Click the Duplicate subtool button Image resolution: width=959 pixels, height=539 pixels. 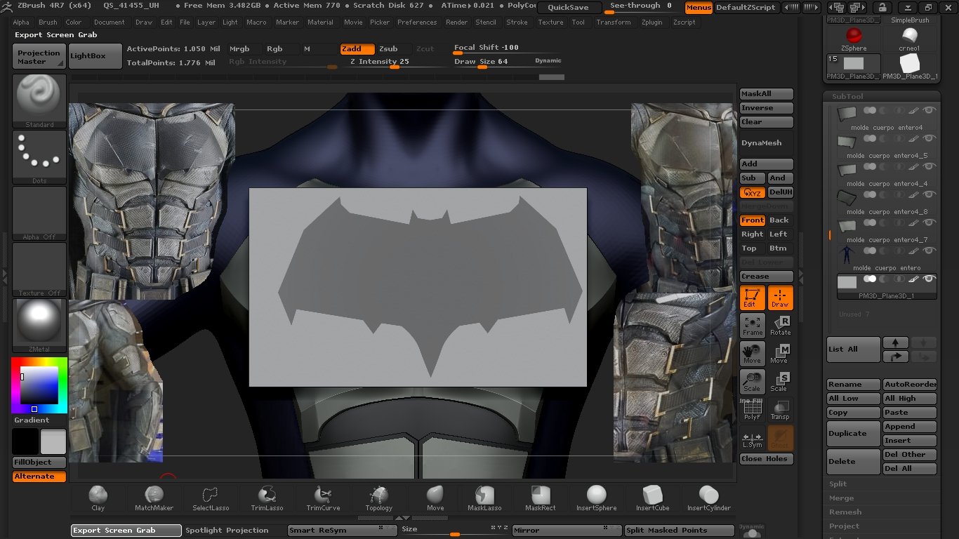point(854,433)
